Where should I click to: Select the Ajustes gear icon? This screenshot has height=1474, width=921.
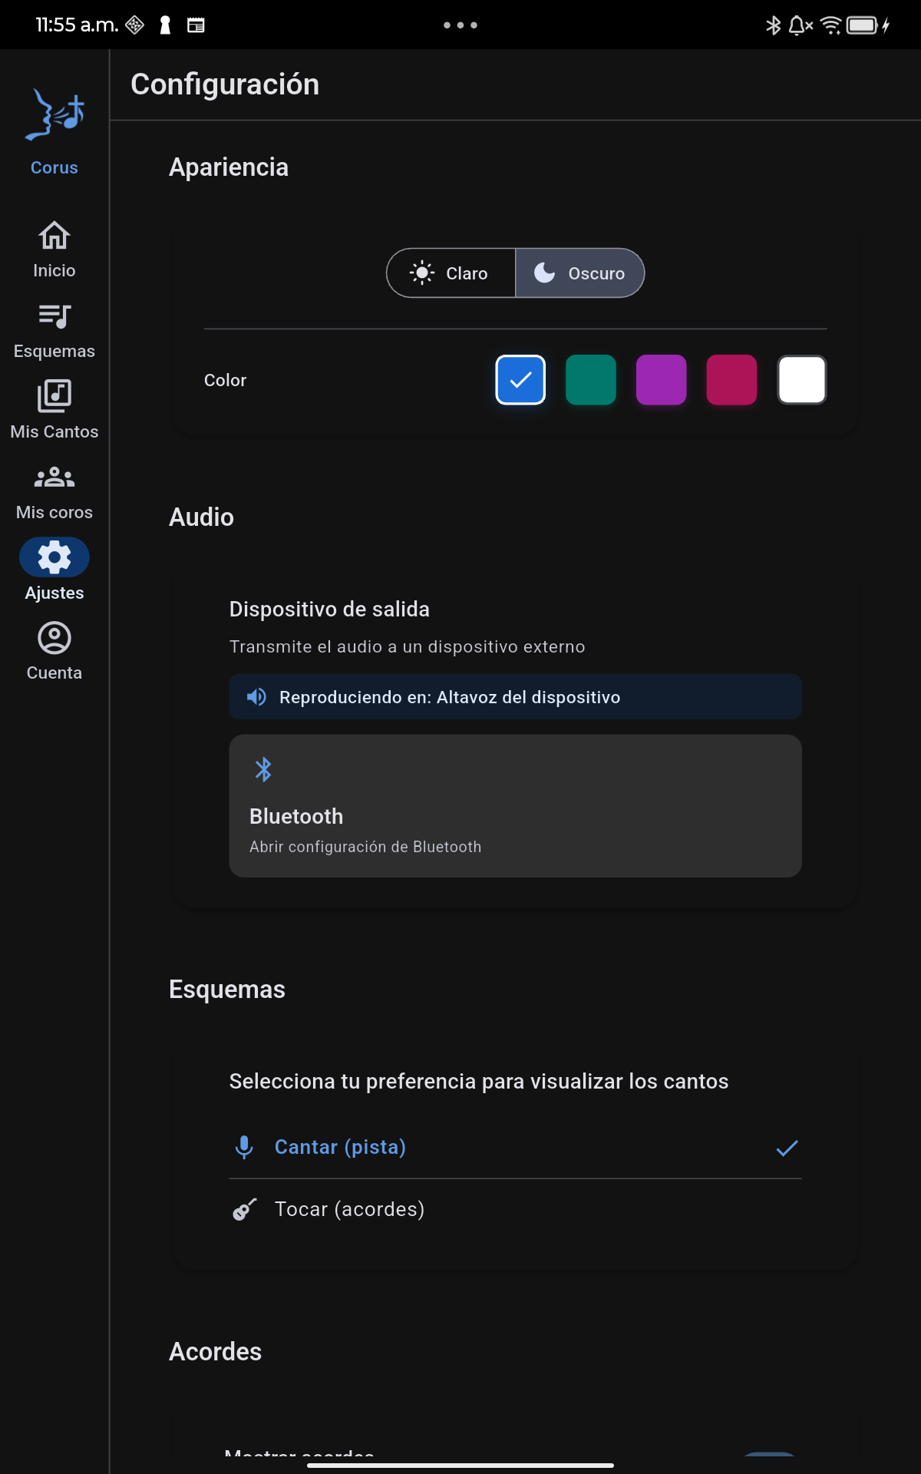[x=54, y=557]
